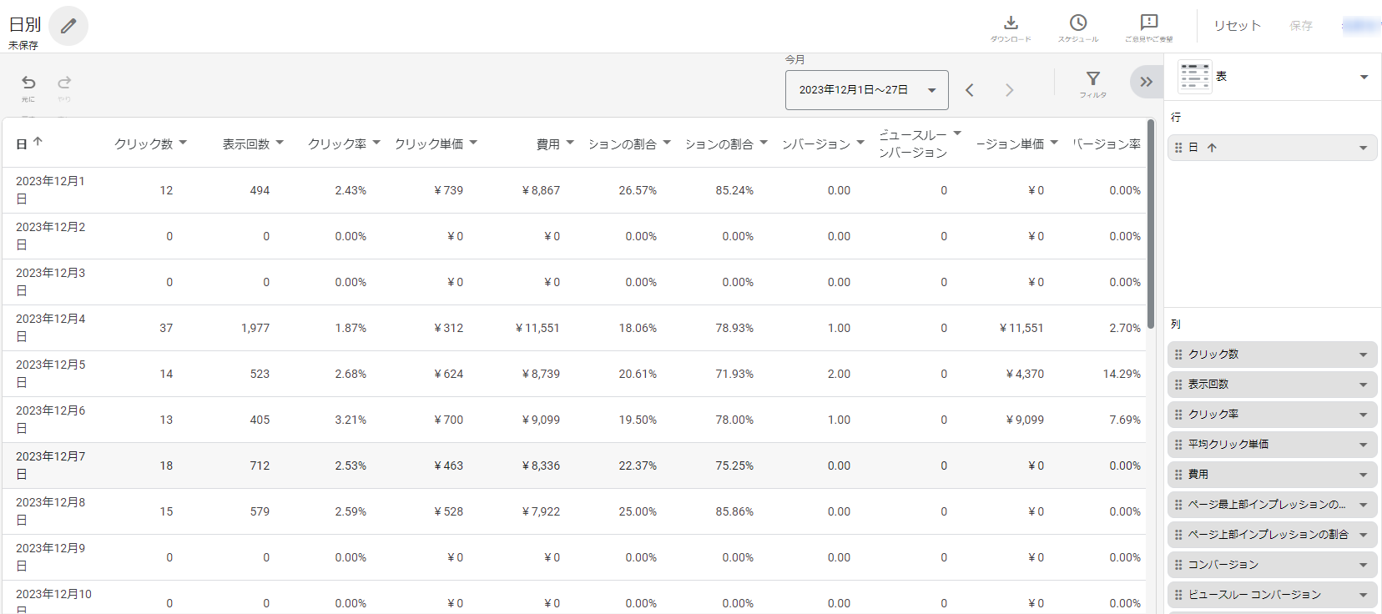The image size is (1382, 614).
Task: Open 表示回数 column header dropdown
Action: 280,143
